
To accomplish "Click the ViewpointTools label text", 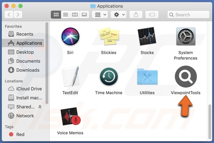I will point(186,93).
